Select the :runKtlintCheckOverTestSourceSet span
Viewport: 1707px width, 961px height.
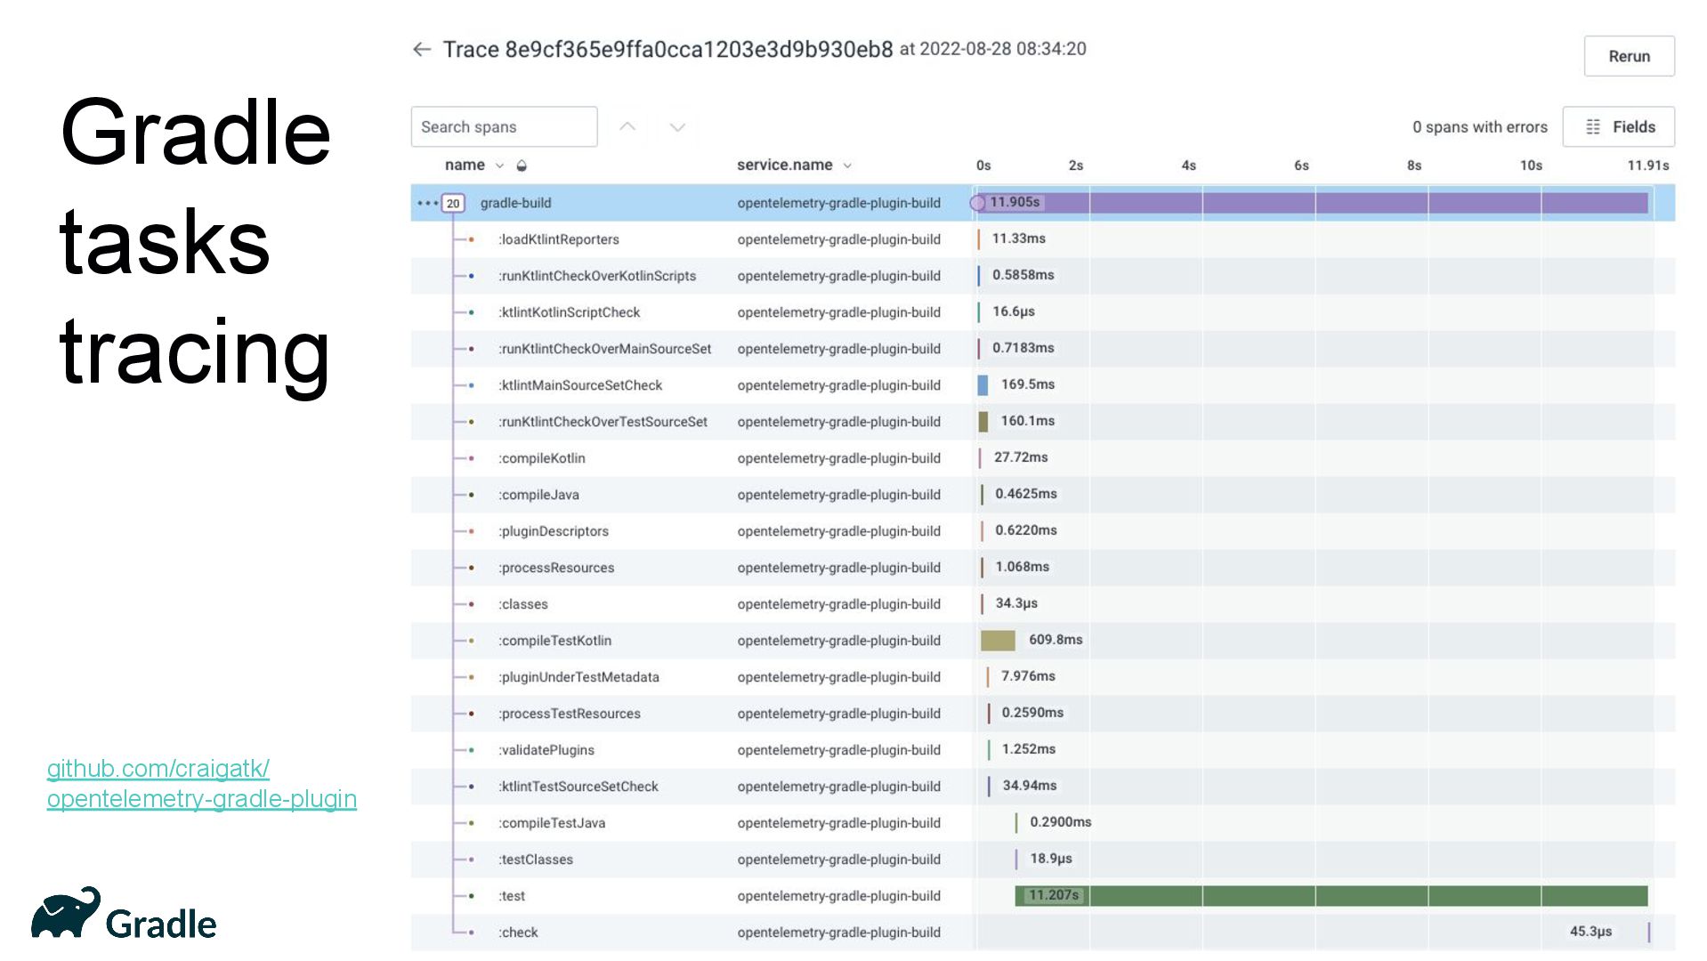603,422
